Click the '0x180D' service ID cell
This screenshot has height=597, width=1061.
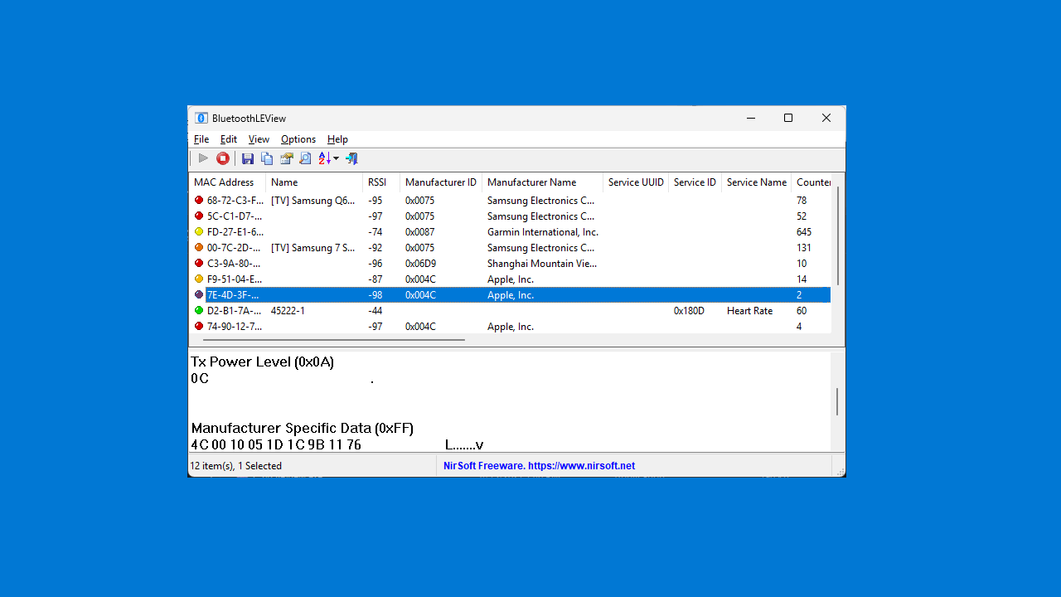[689, 311]
